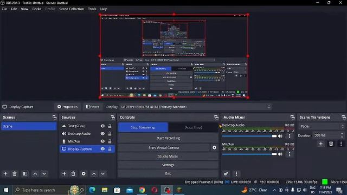Screen dimensions: 347x195
Task: Hide the Text (GDI+) source
Action: [x=102, y=126]
